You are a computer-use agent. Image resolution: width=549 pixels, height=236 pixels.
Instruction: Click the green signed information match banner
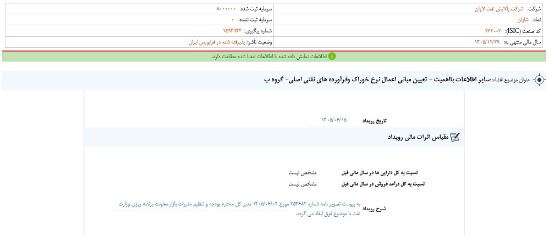pyautogui.click(x=274, y=56)
